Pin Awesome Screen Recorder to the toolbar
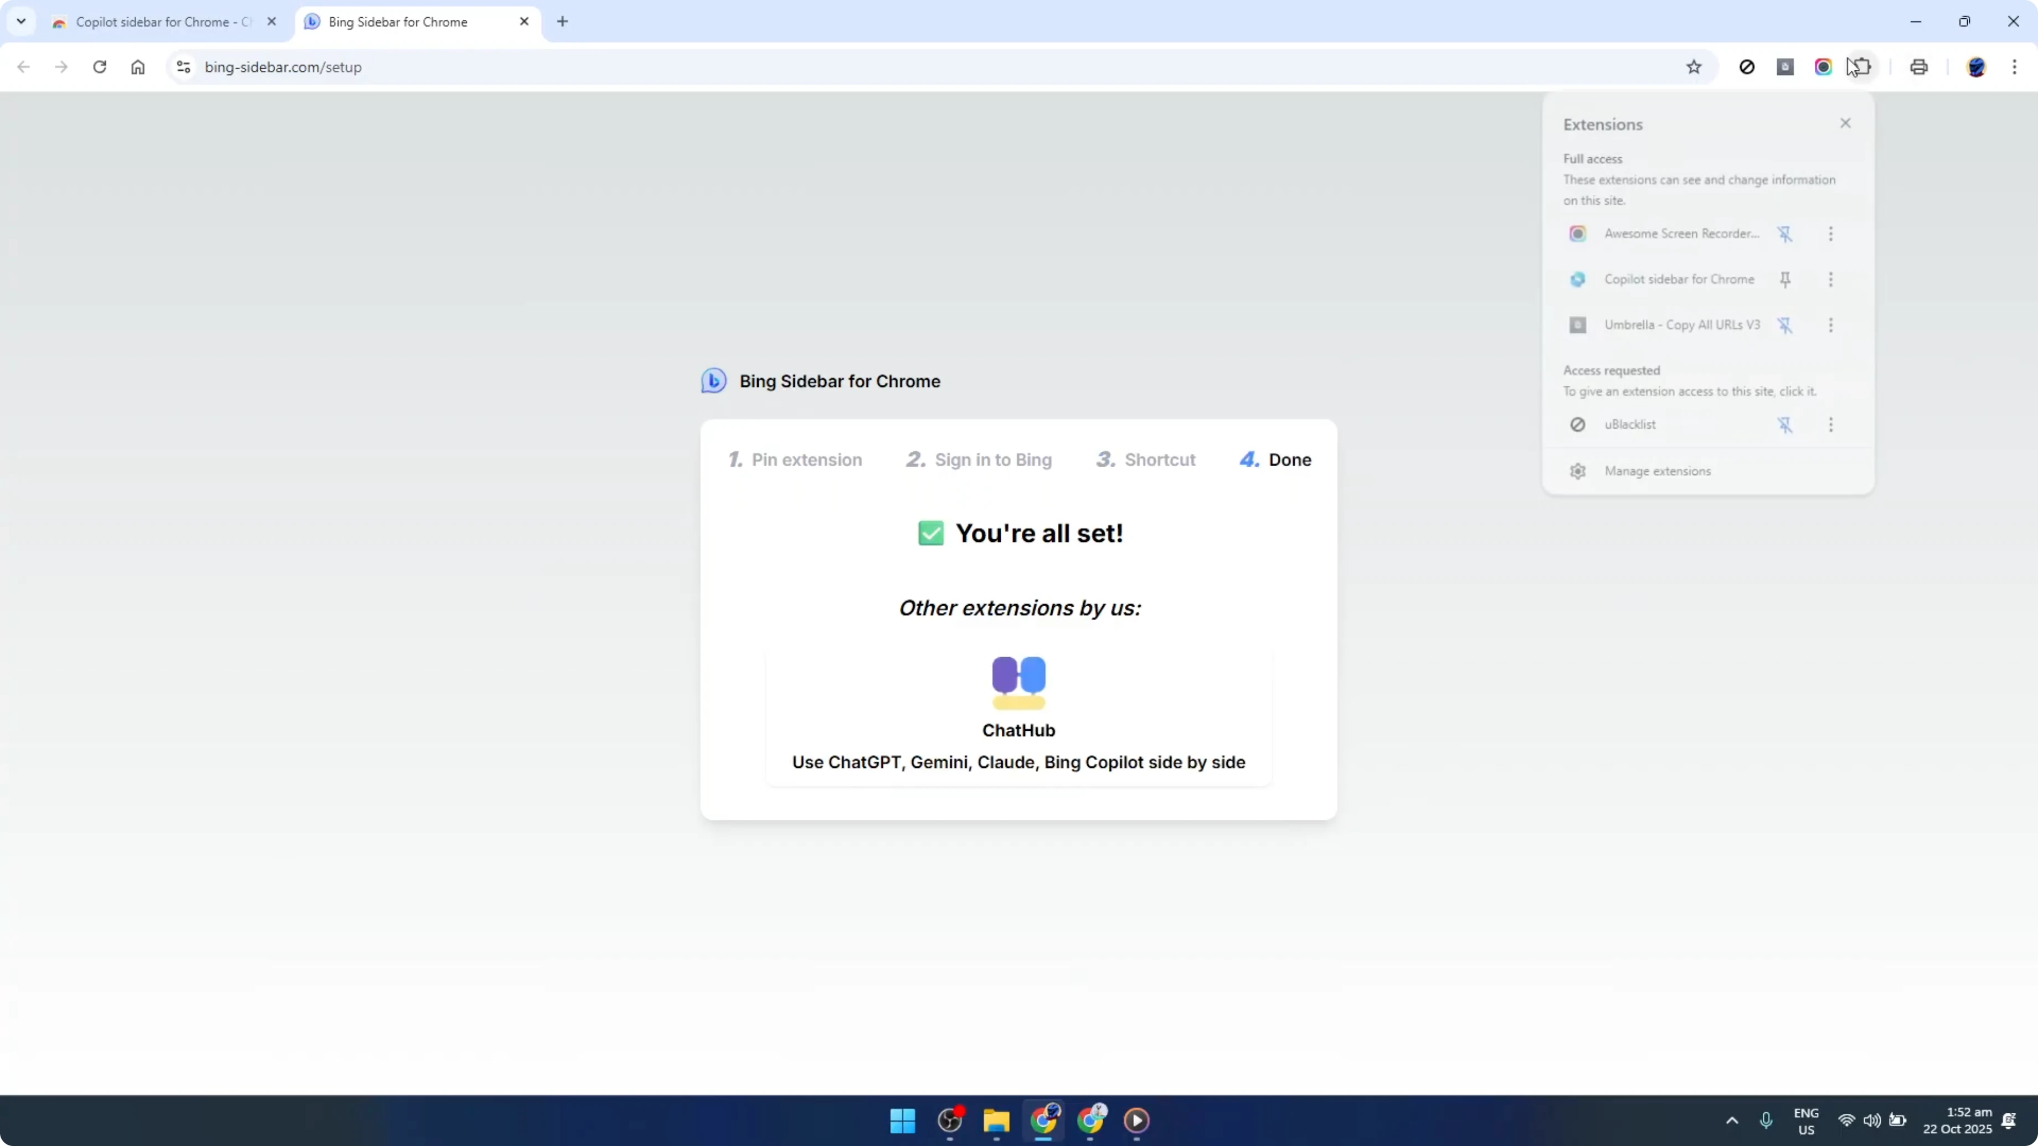2038x1146 pixels. (1787, 233)
